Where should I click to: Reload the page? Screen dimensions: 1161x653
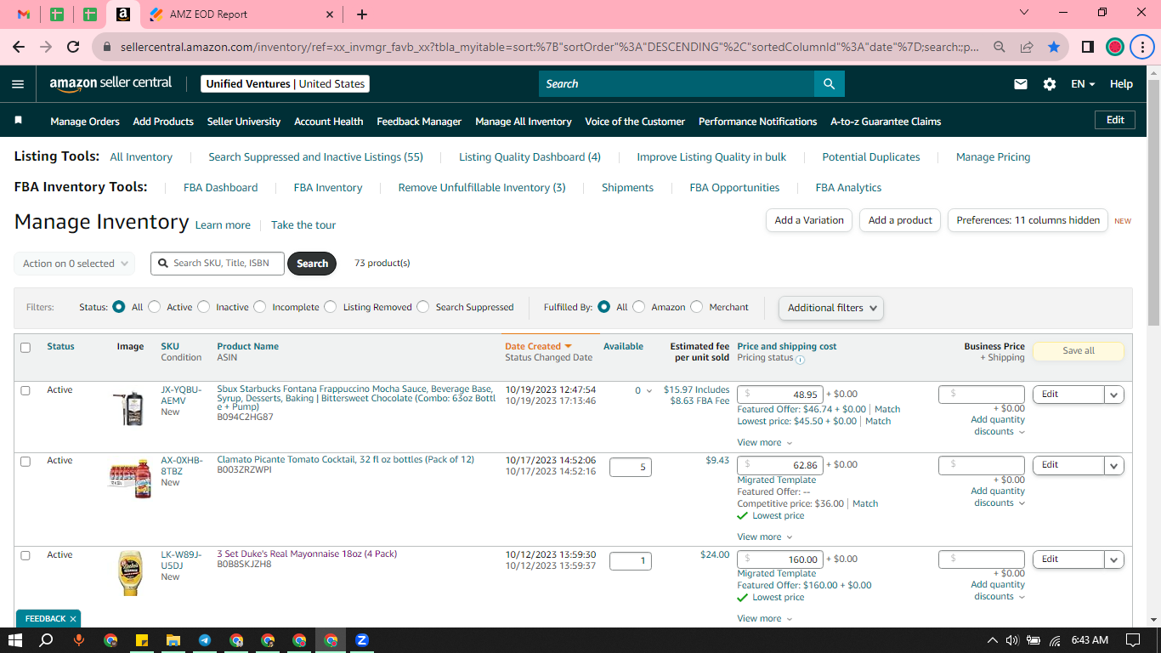tap(73, 48)
